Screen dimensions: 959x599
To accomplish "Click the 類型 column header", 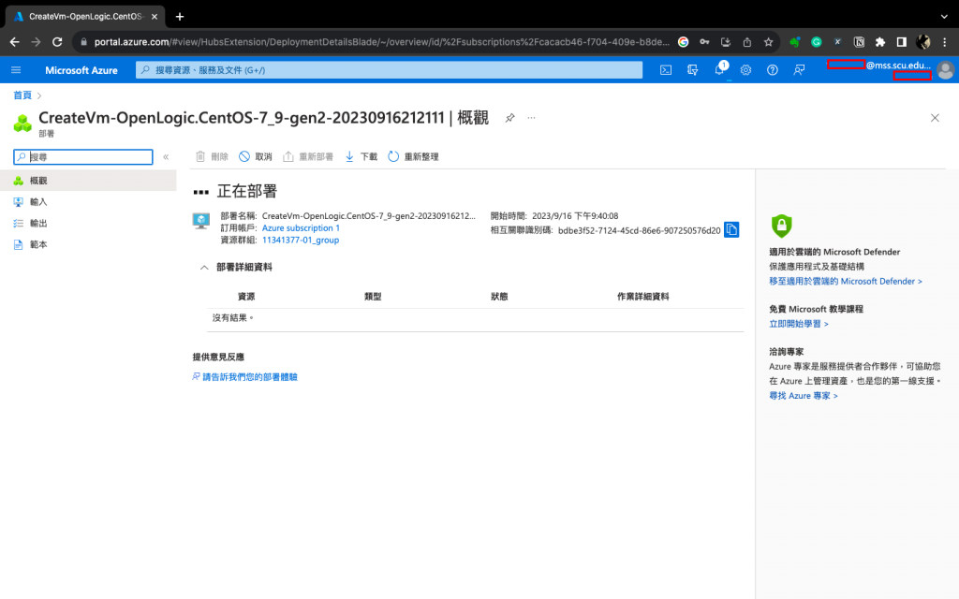I will 373,297.
